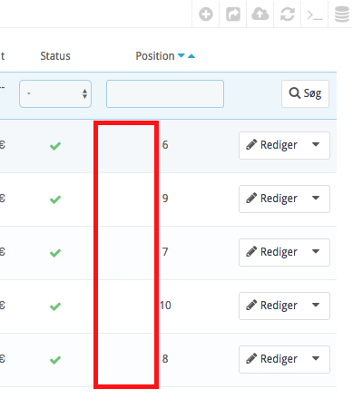Toggle status checkmark in position 8 row

[x=55, y=360]
